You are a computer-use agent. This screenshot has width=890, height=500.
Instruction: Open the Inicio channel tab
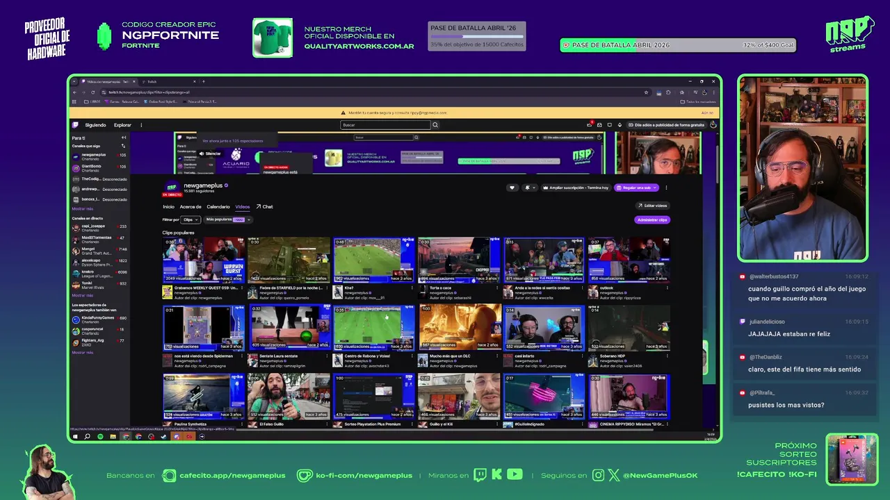pyautogui.click(x=168, y=206)
